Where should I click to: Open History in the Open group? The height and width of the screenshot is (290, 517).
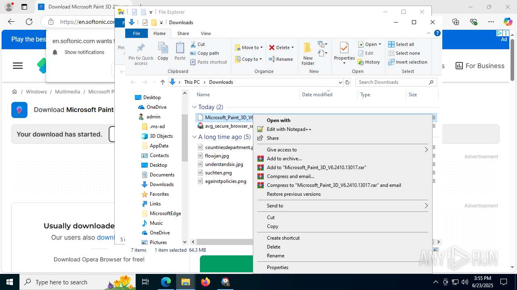(369, 62)
